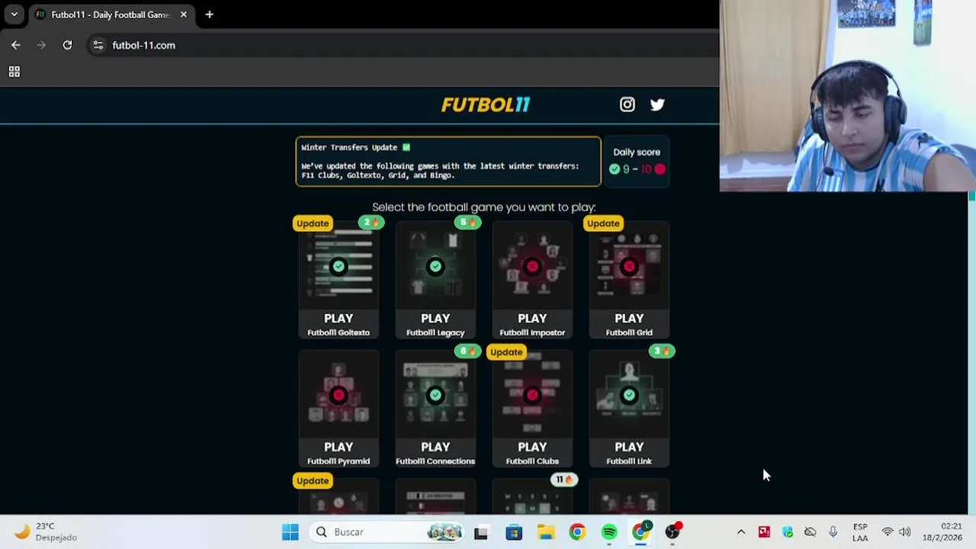Screen dimensions: 976x549
Task: Click the microphone tray icon
Action: 833,532
